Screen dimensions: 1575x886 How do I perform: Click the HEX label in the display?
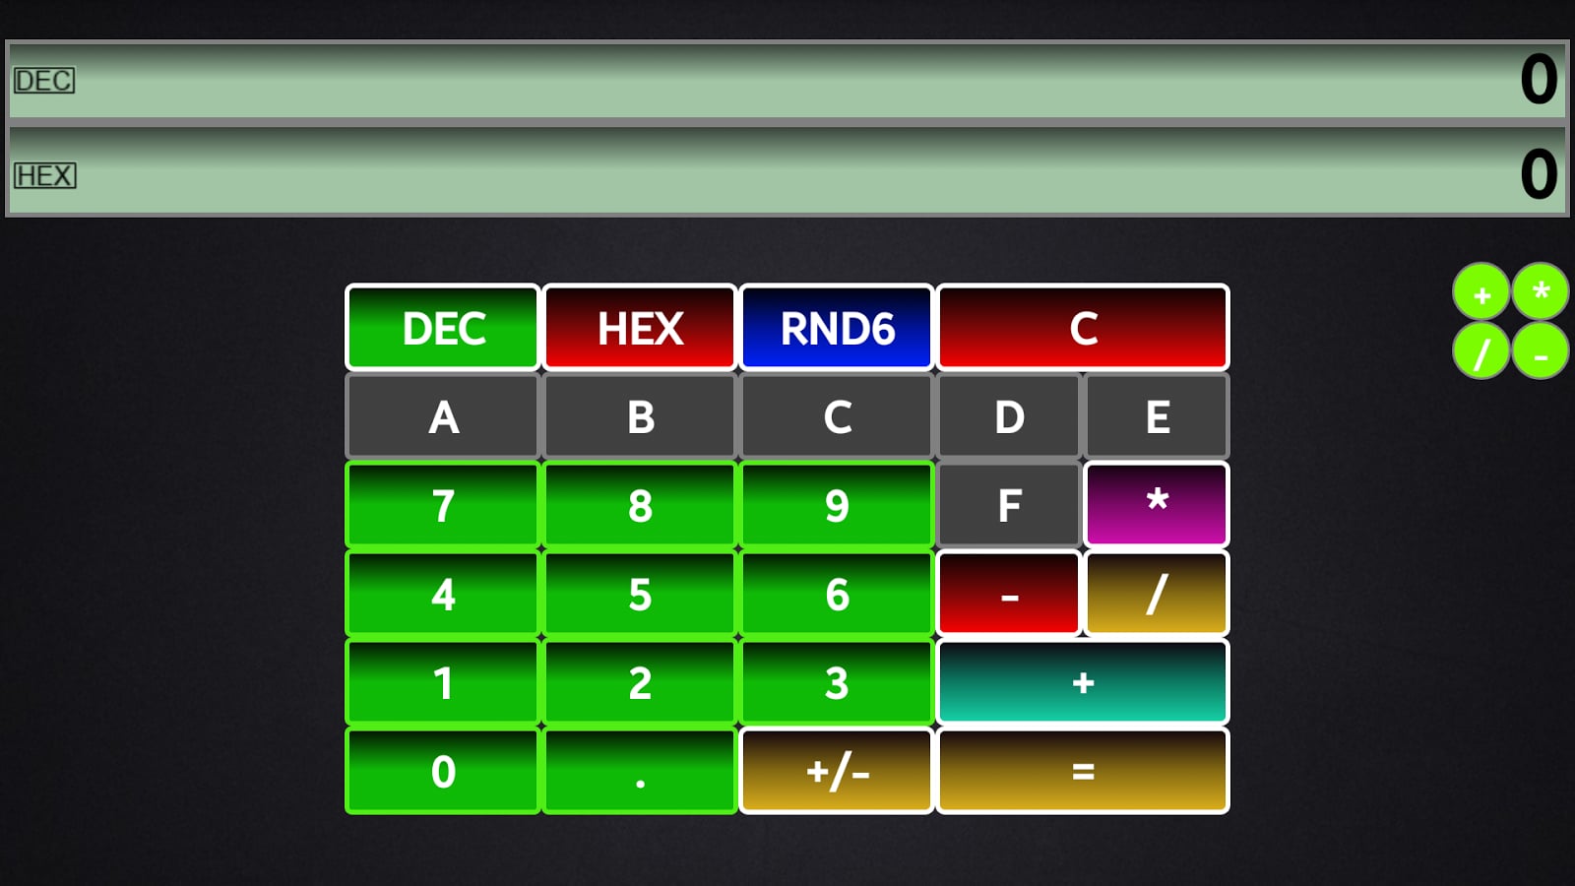pos(44,176)
